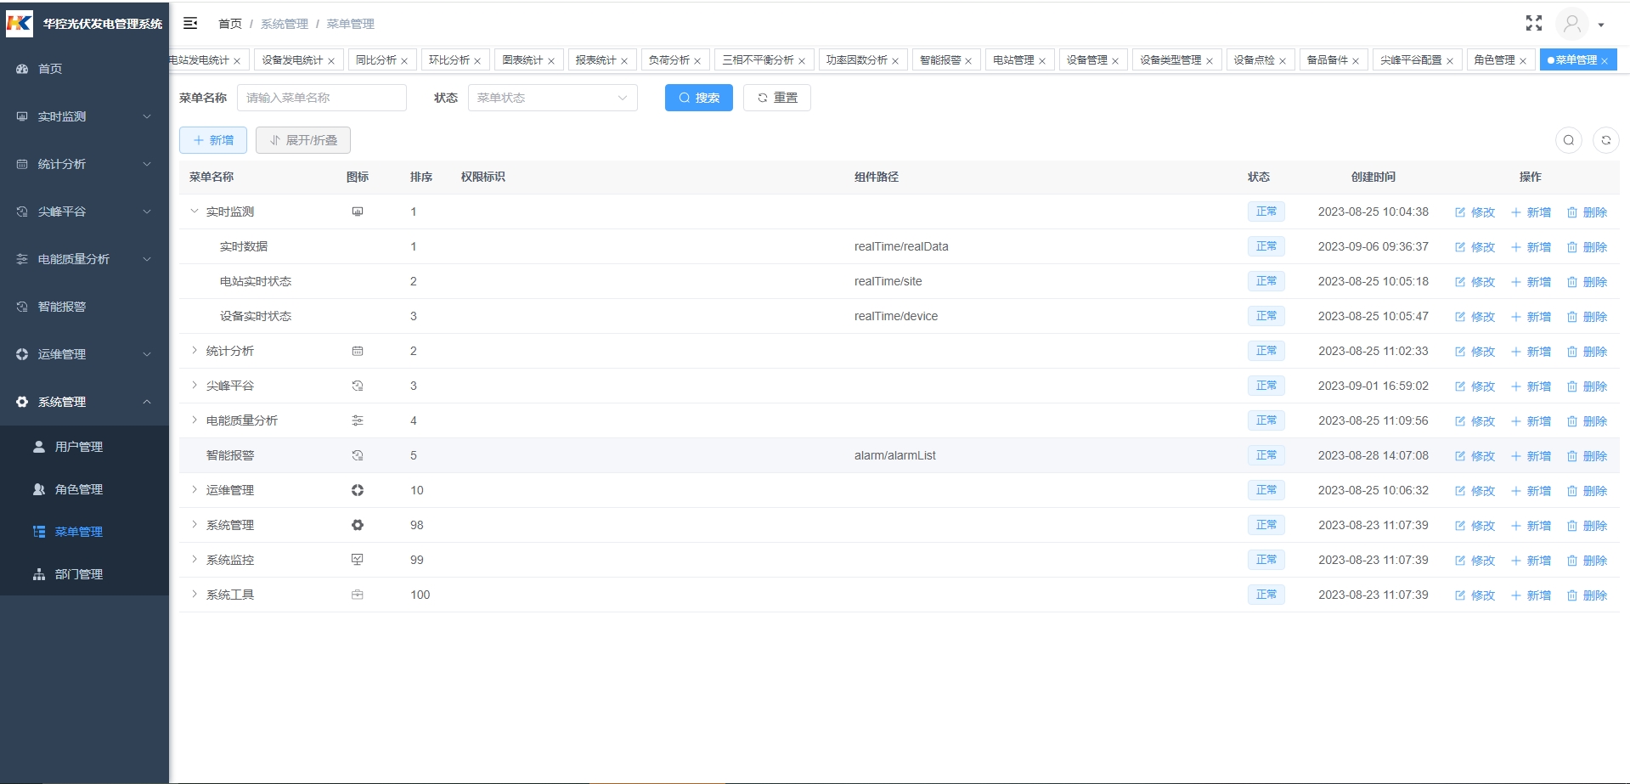Click the round refresh table icon

tap(1606, 140)
